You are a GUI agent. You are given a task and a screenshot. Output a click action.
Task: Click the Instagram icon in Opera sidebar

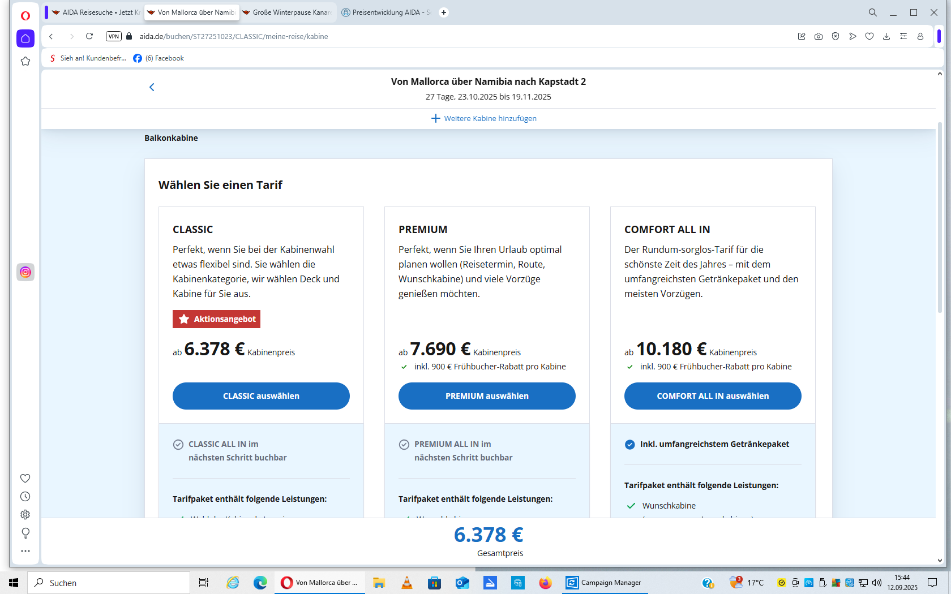click(x=25, y=272)
